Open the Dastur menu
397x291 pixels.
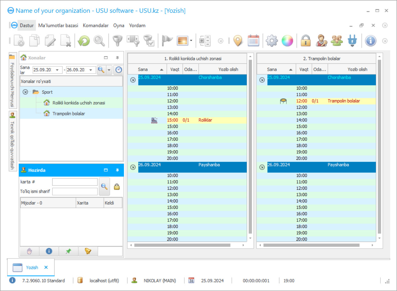pyautogui.click(x=26, y=25)
